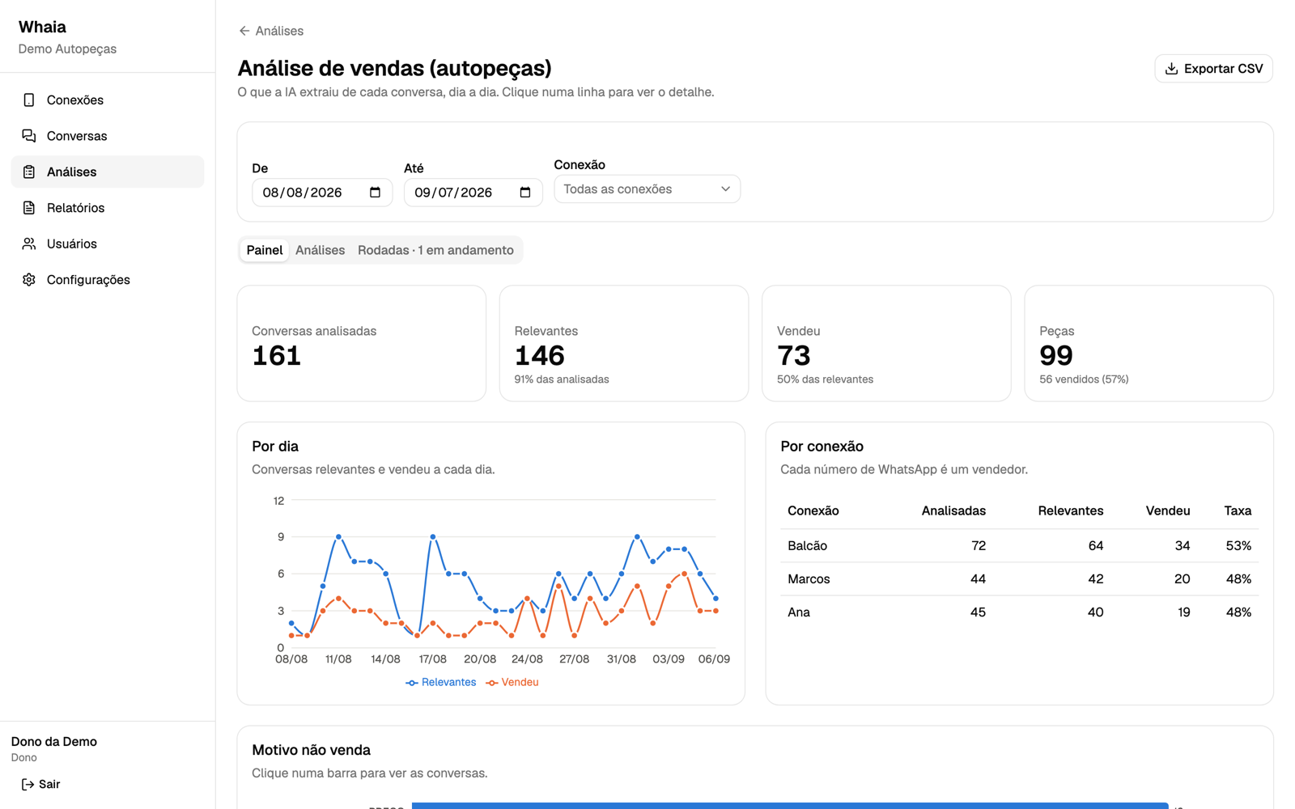
Task: Toggle Vendeu series in chart legend
Action: pyautogui.click(x=512, y=683)
